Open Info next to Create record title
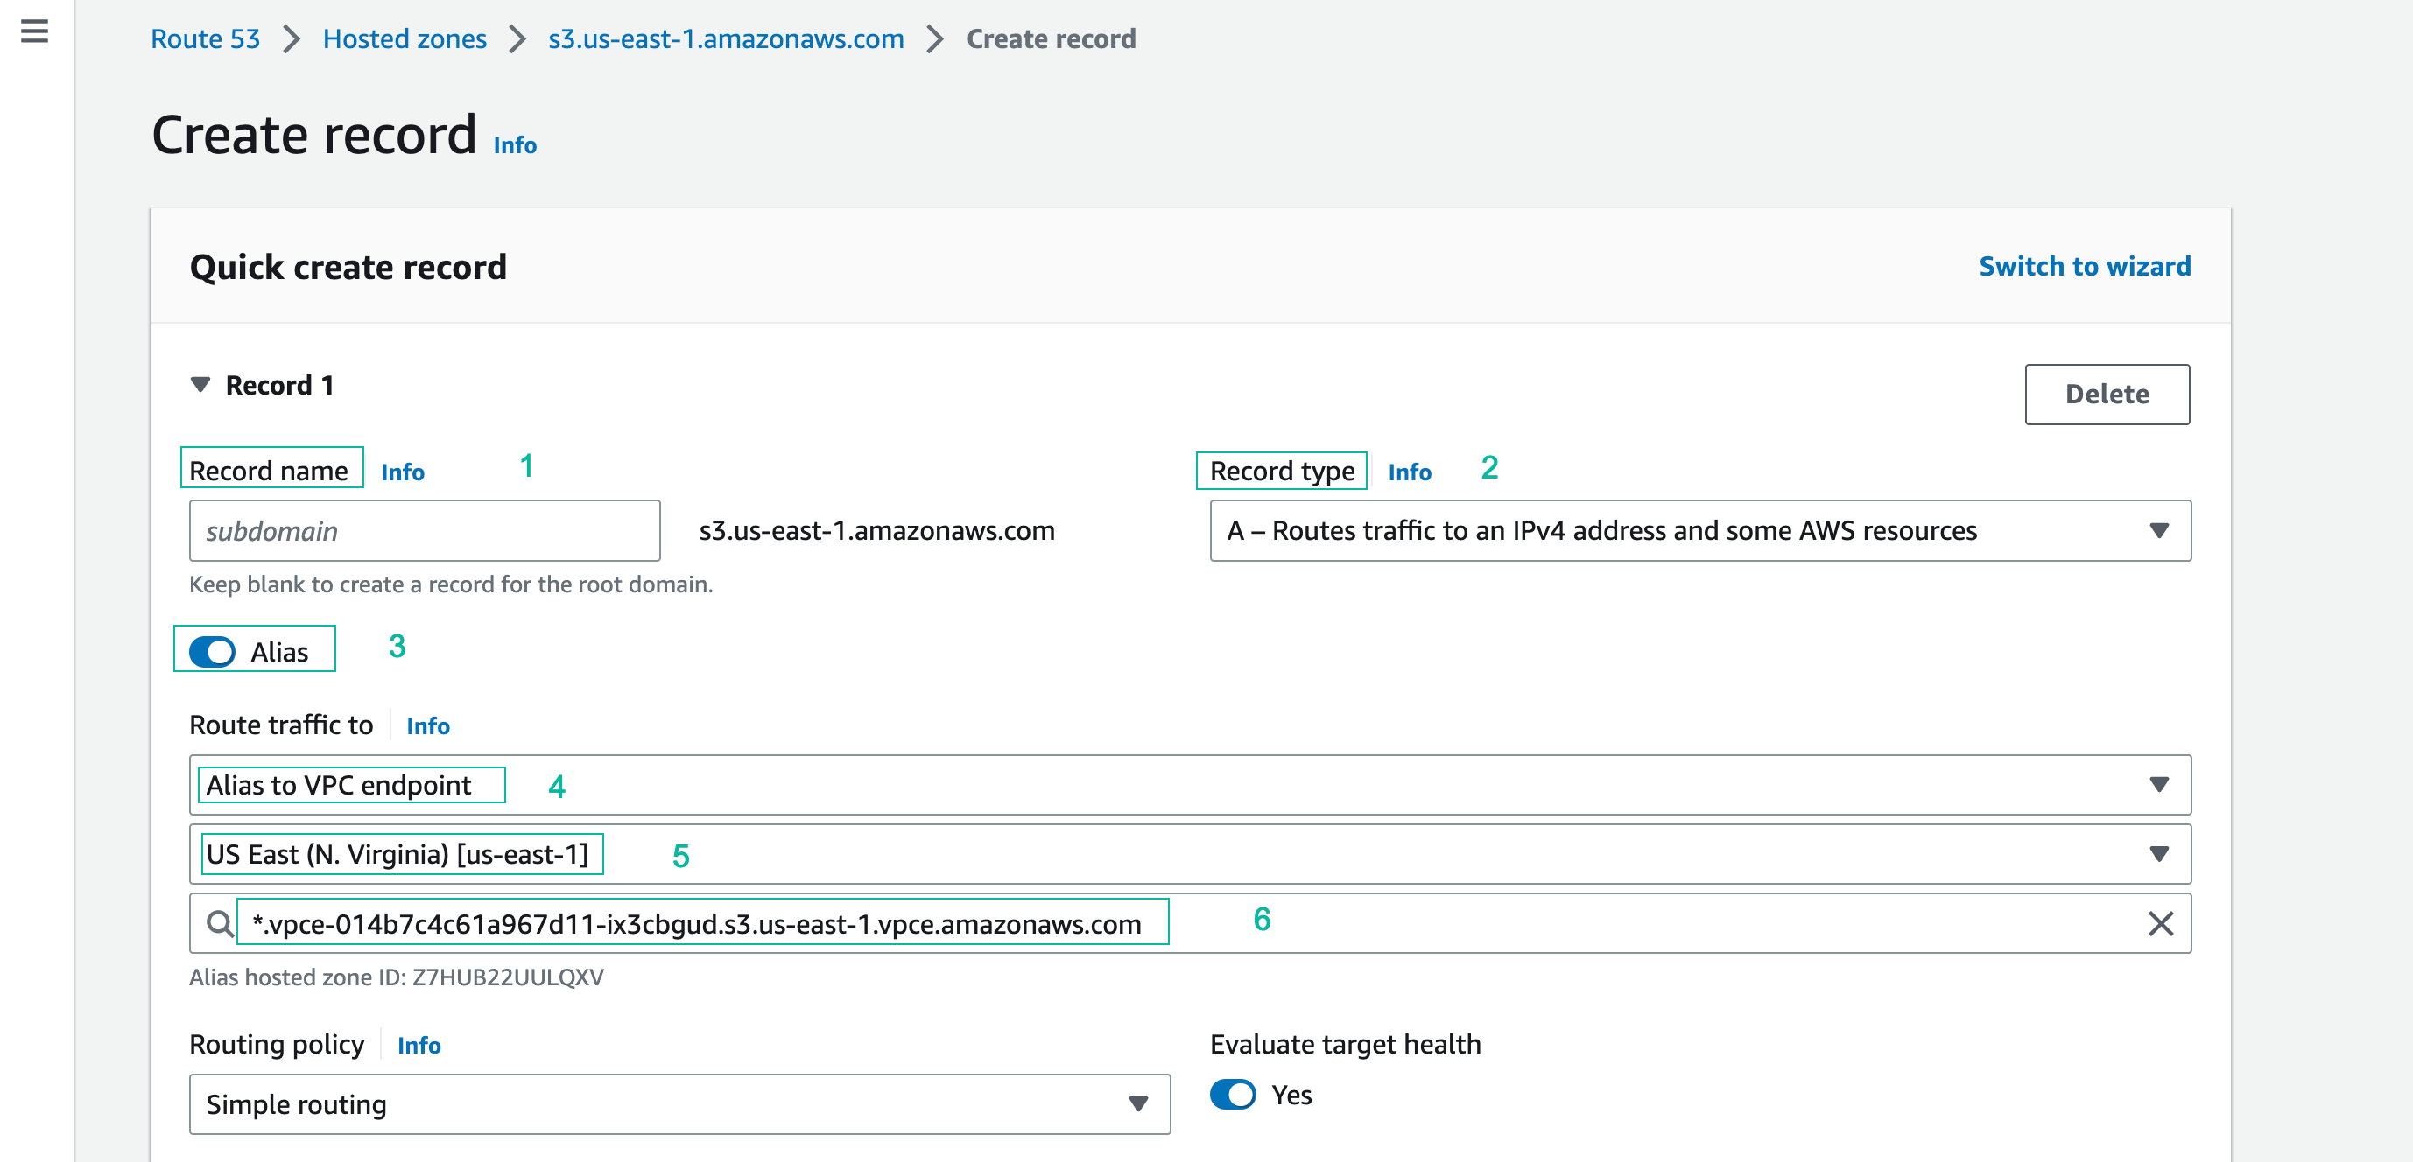2413x1162 pixels. pyautogui.click(x=514, y=145)
